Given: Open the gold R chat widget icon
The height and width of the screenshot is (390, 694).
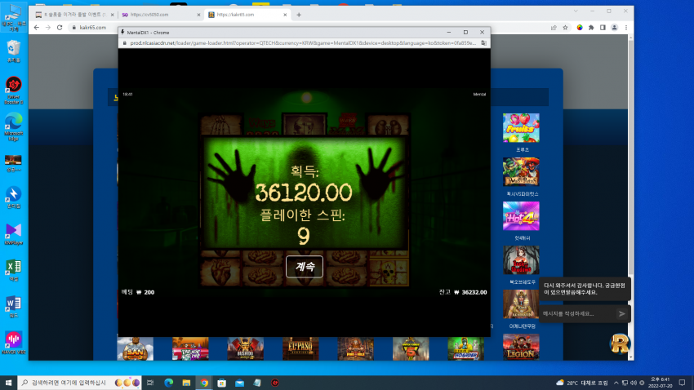Looking at the screenshot, I should [620, 343].
